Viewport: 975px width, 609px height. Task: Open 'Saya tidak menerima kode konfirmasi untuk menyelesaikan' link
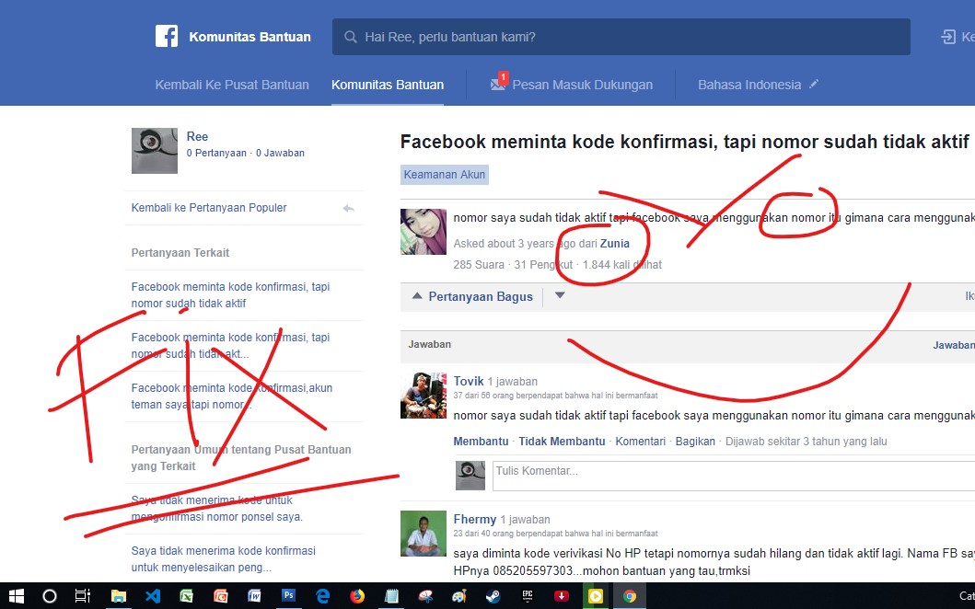(223, 559)
